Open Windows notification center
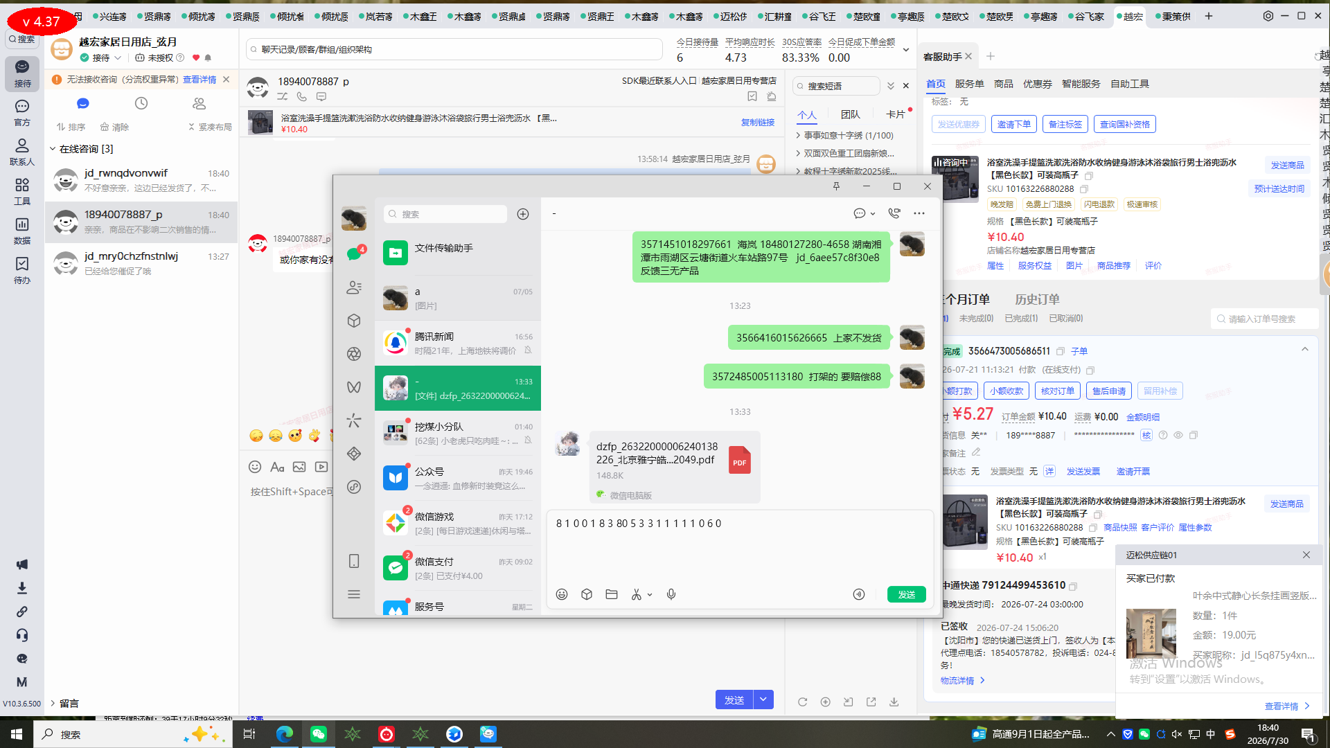This screenshot has height=748, width=1330. [x=1309, y=734]
